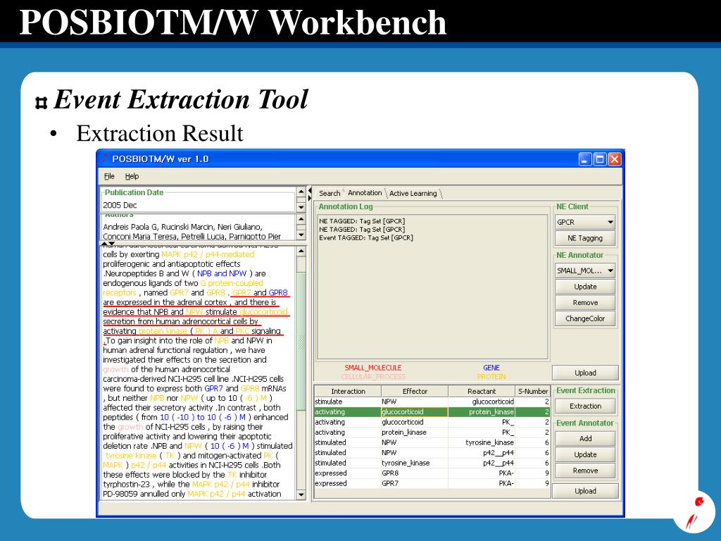The width and height of the screenshot is (721, 541).
Task: Select the expressed GPR8 row
Action: [432, 473]
